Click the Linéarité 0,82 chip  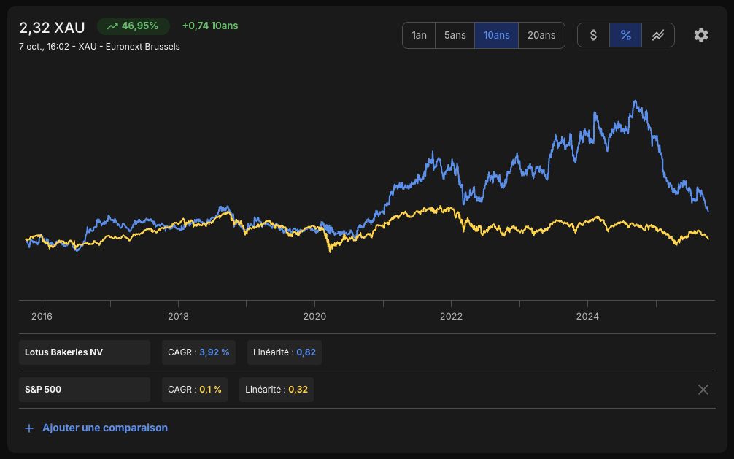[284, 352]
